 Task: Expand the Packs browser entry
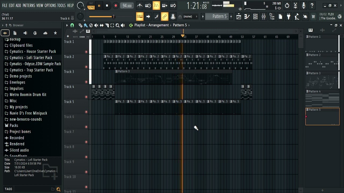pos(12,125)
